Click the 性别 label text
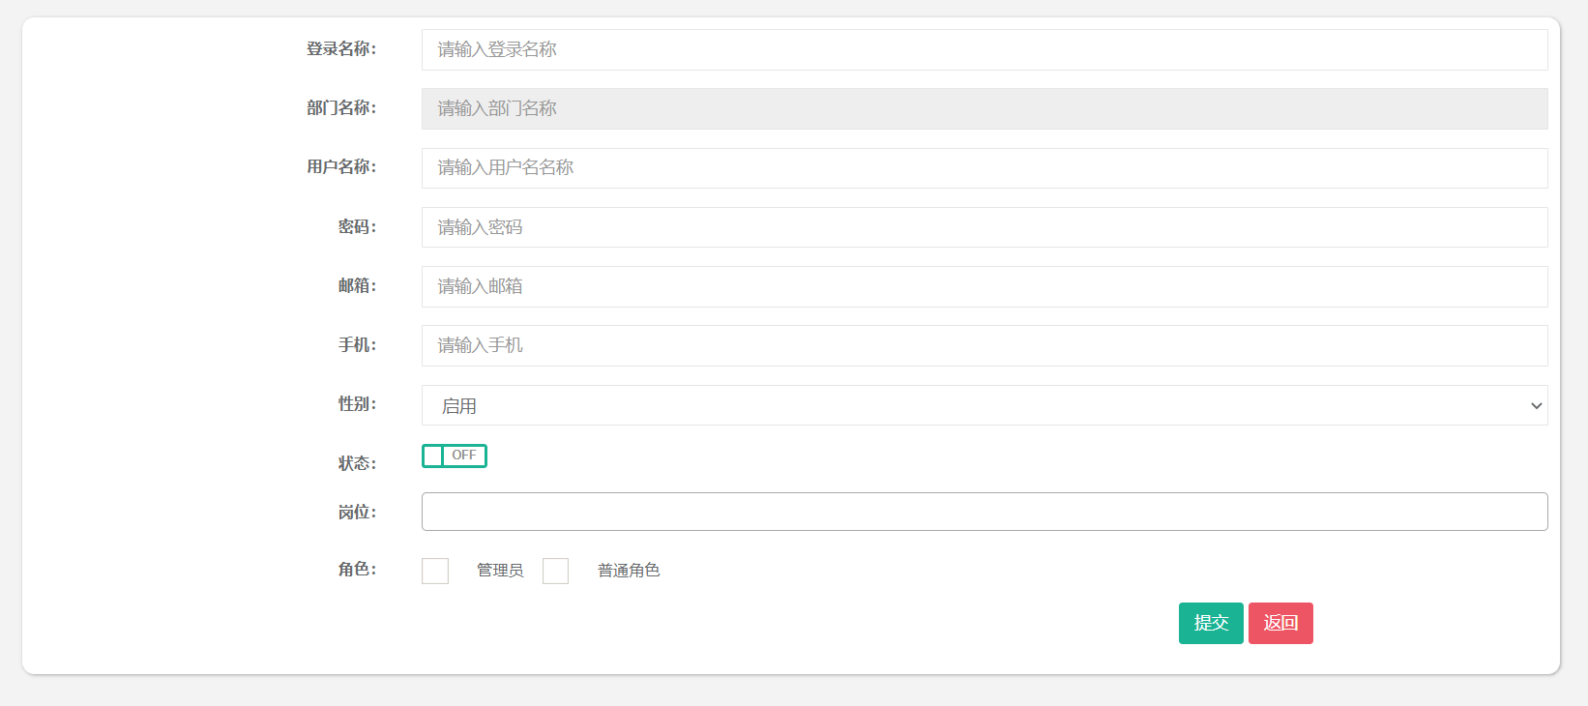This screenshot has height=706, width=1588. [357, 403]
